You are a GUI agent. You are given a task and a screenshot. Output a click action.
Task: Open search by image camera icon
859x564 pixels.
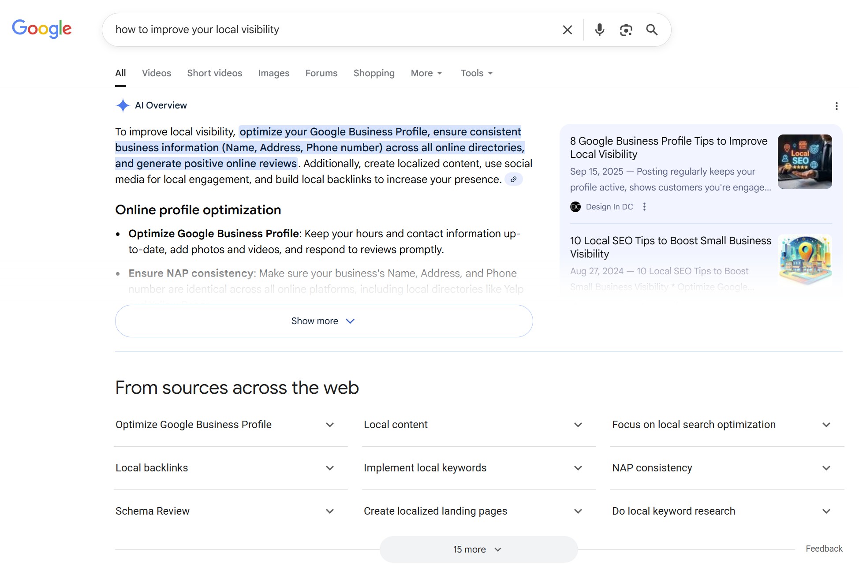626,30
